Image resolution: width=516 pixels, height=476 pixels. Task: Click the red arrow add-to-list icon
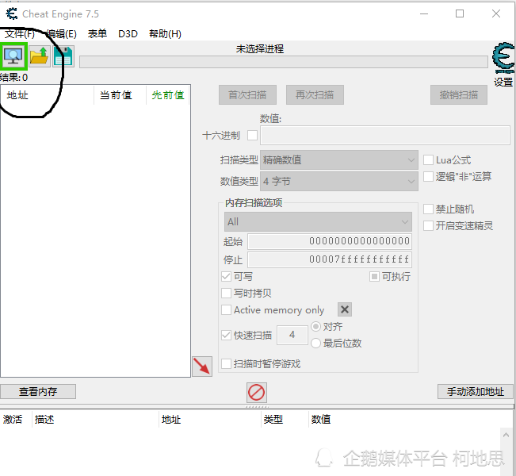[202, 366]
